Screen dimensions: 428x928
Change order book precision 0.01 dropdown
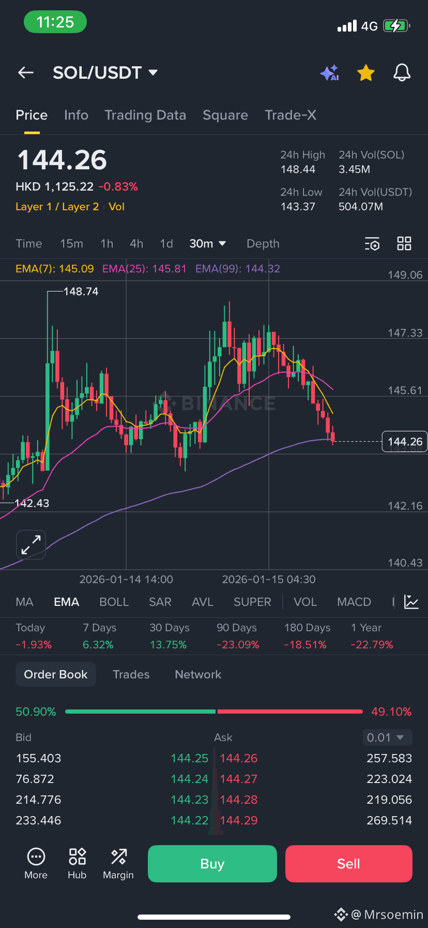coord(387,737)
